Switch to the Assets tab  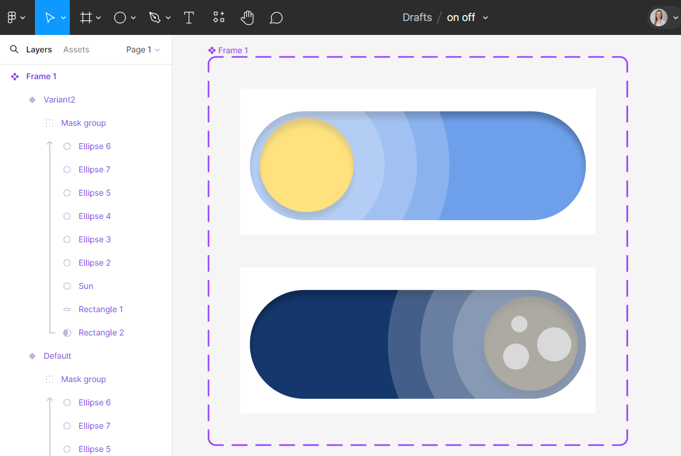pos(76,50)
